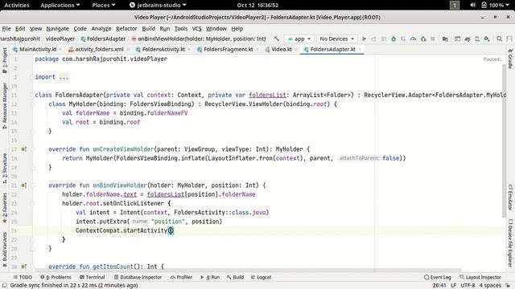Toggle the Emulator side panel

510,197
